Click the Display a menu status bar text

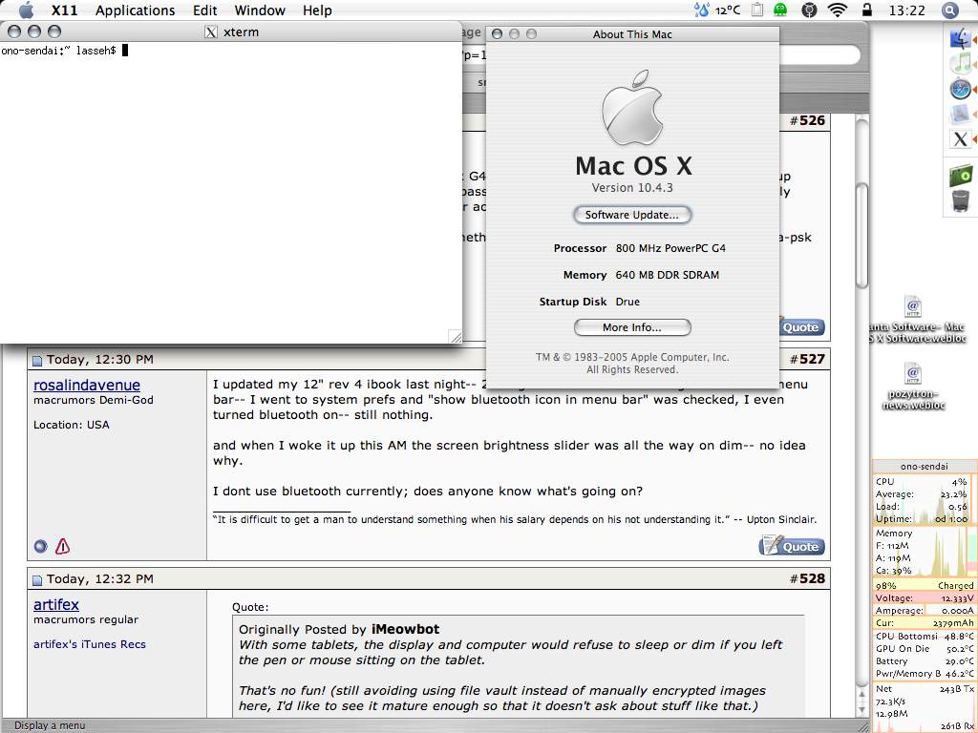[50, 725]
